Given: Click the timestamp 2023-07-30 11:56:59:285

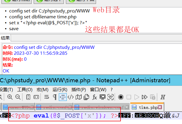Looking at the screenshot, I should point(41,53).
